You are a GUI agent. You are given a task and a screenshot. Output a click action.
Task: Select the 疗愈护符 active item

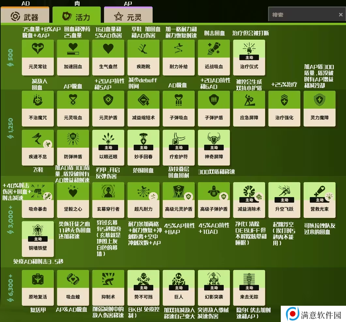(179, 148)
